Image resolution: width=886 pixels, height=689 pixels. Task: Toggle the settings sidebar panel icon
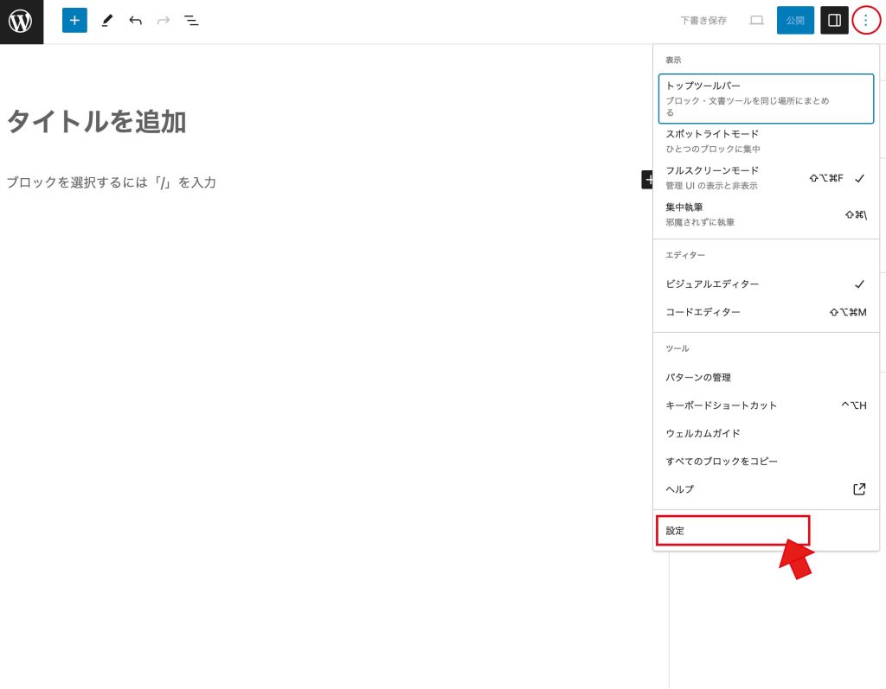(834, 21)
